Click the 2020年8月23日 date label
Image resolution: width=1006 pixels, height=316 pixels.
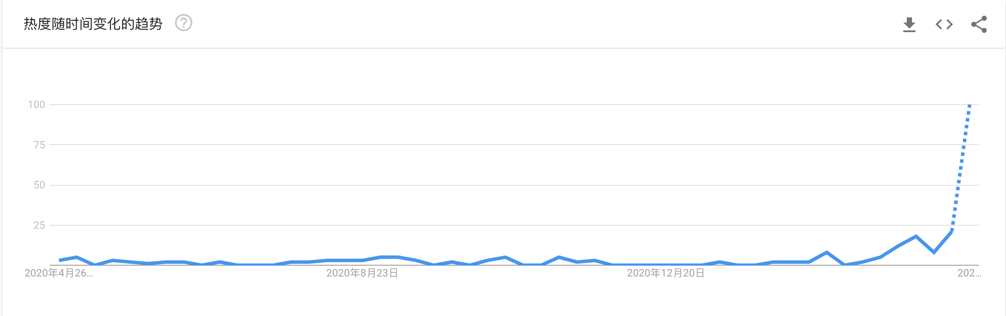[362, 273]
